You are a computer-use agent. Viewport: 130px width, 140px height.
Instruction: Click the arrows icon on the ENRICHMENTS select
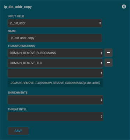point(101,100)
